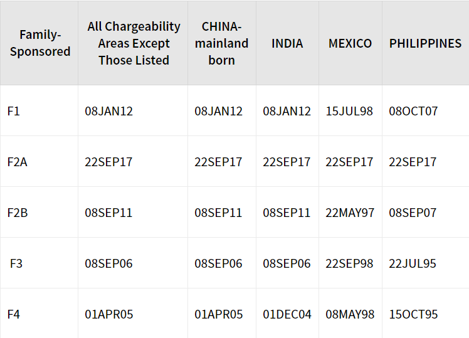Click the 08SEP07 Philippines F2B date
This screenshot has height=338, width=469.
[413, 213]
